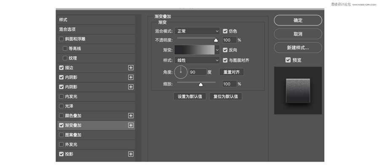Click 设置为默认值 button
379x167 pixels.
click(x=190, y=97)
